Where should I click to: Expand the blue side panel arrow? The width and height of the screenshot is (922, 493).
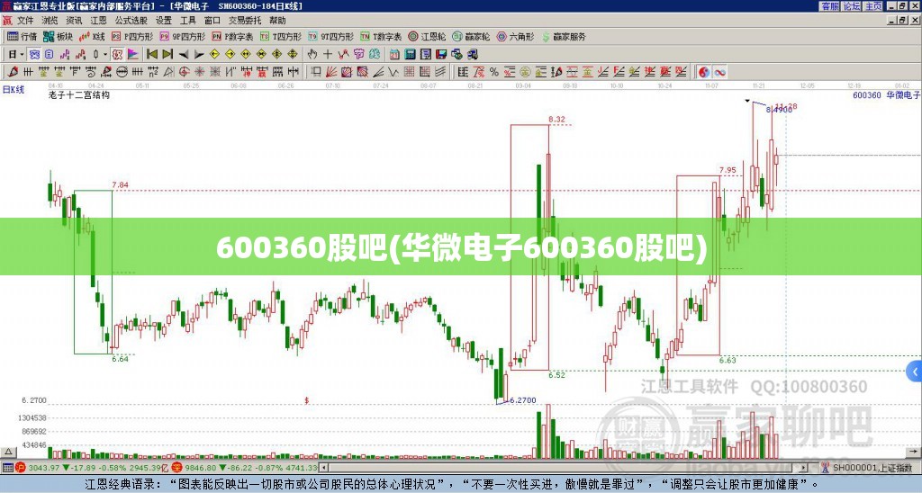(915, 372)
